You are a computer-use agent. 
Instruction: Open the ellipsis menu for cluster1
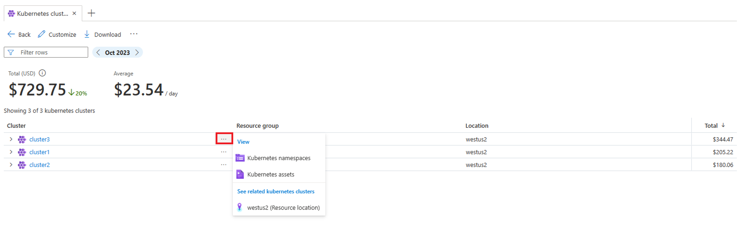tap(224, 152)
